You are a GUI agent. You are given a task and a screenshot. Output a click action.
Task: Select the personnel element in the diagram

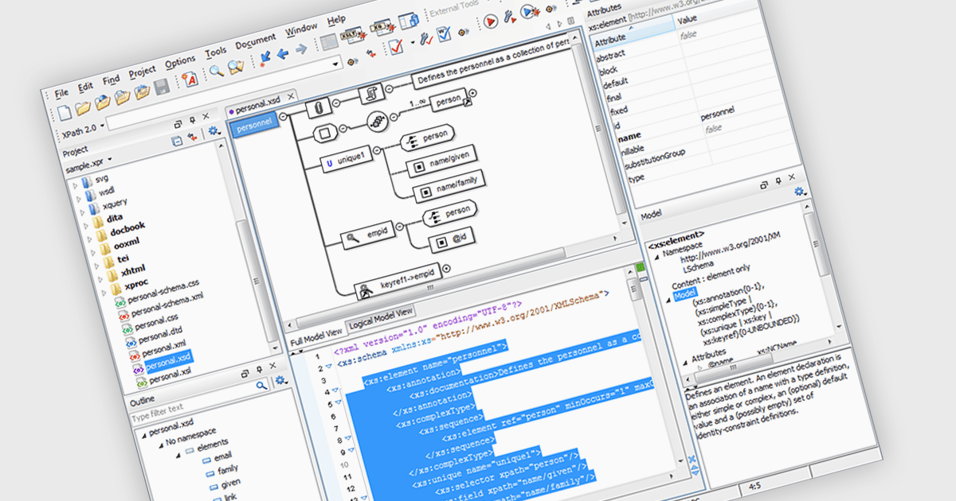pyautogui.click(x=253, y=126)
